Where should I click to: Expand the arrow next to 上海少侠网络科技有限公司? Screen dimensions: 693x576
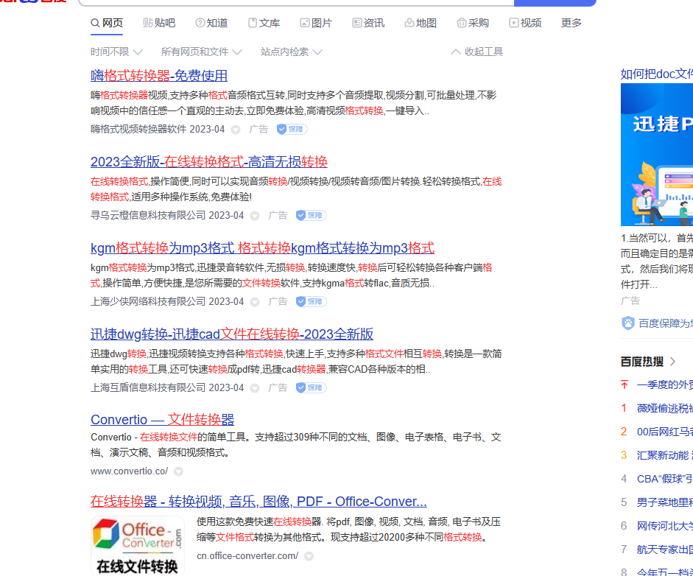(x=255, y=302)
